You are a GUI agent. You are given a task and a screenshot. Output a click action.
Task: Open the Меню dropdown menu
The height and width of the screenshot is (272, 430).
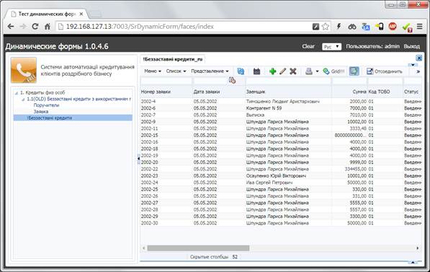[x=153, y=71]
